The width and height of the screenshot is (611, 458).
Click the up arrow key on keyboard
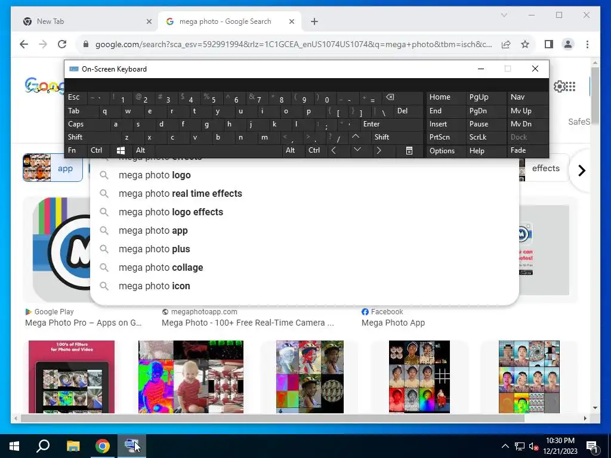click(356, 137)
